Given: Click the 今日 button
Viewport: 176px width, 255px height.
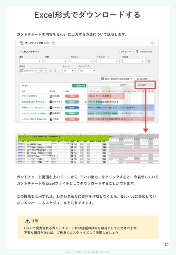Looking at the screenshot, I should click(x=41, y=71).
